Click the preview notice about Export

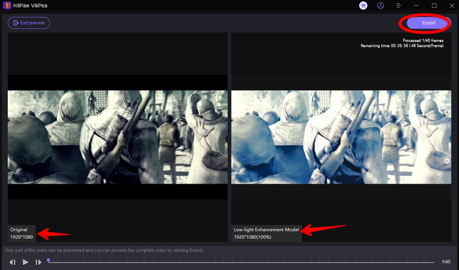pyautogui.click(x=104, y=250)
